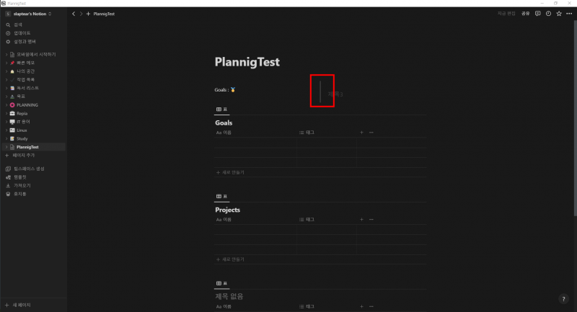The width and height of the screenshot is (577, 312).
Task: Click the Share button in top bar
Action: [x=525, y=14]
